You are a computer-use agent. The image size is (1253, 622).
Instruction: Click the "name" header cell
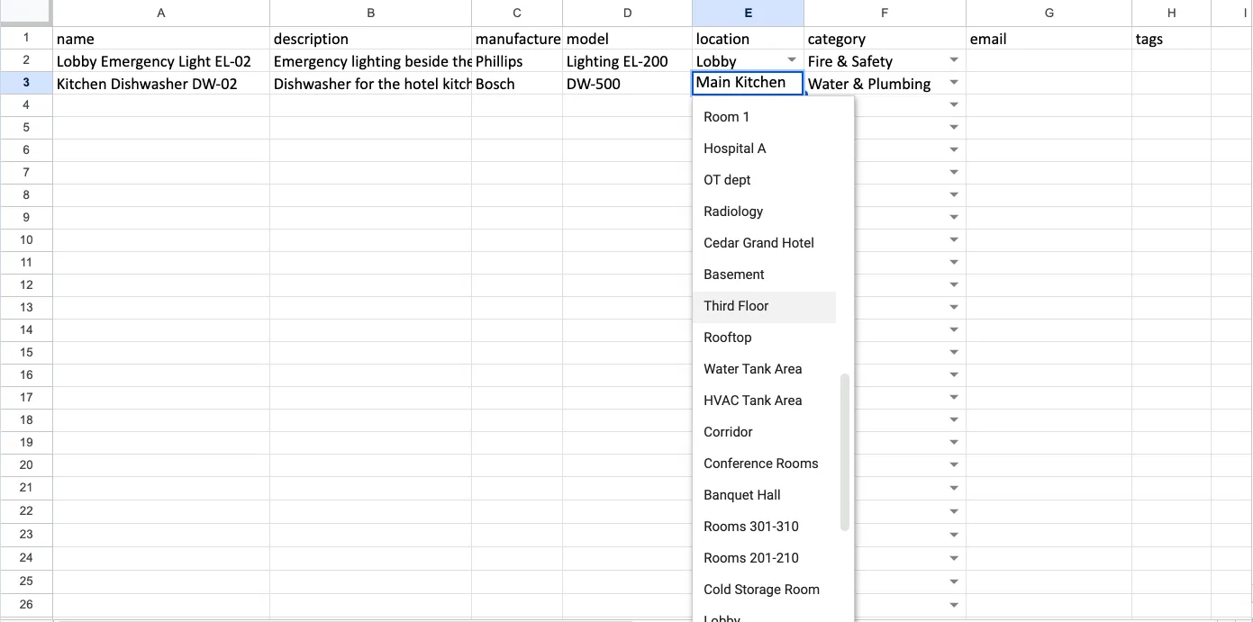click(161, 39)
